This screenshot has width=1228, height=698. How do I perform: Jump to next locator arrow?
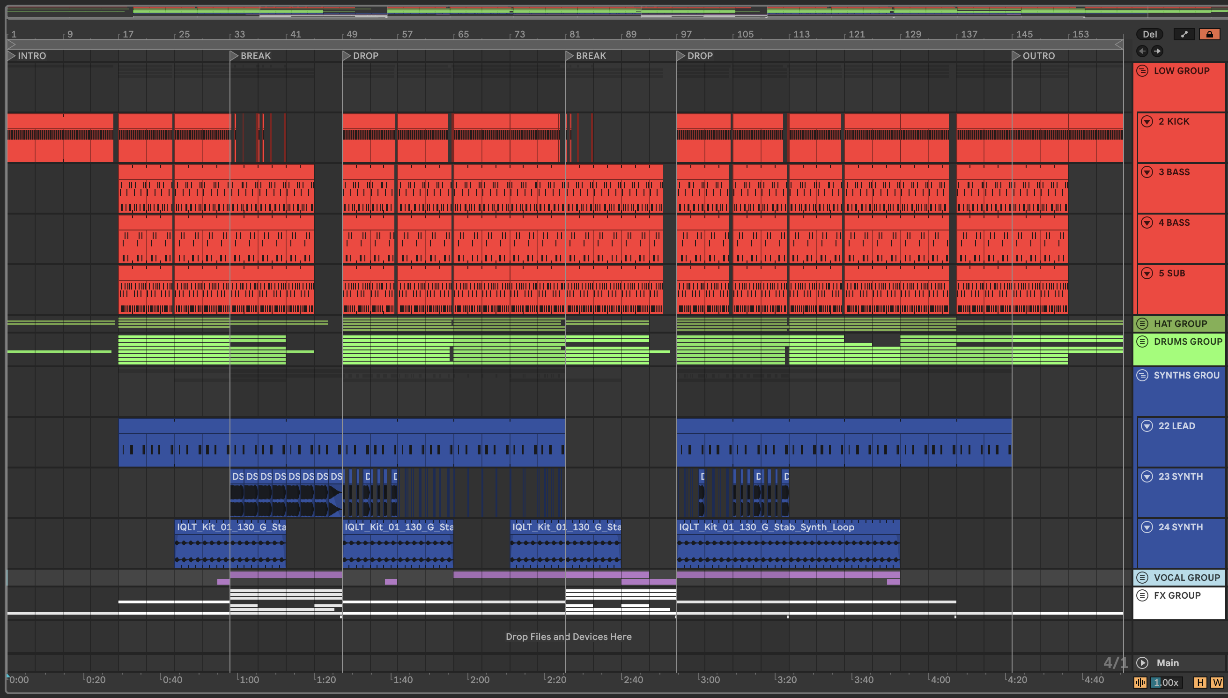pos(1157,51)
